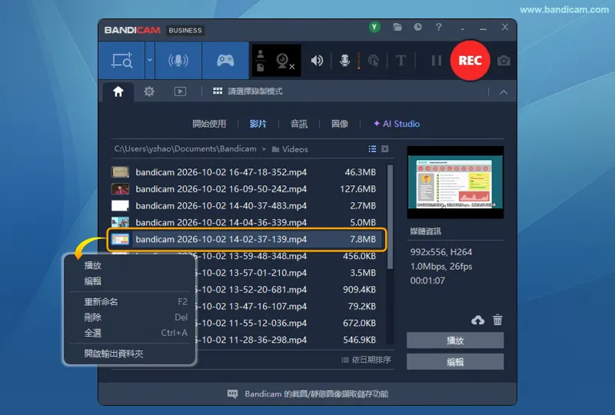
Task: Switch to 影片 tab
Action: (x=258, y=124)
